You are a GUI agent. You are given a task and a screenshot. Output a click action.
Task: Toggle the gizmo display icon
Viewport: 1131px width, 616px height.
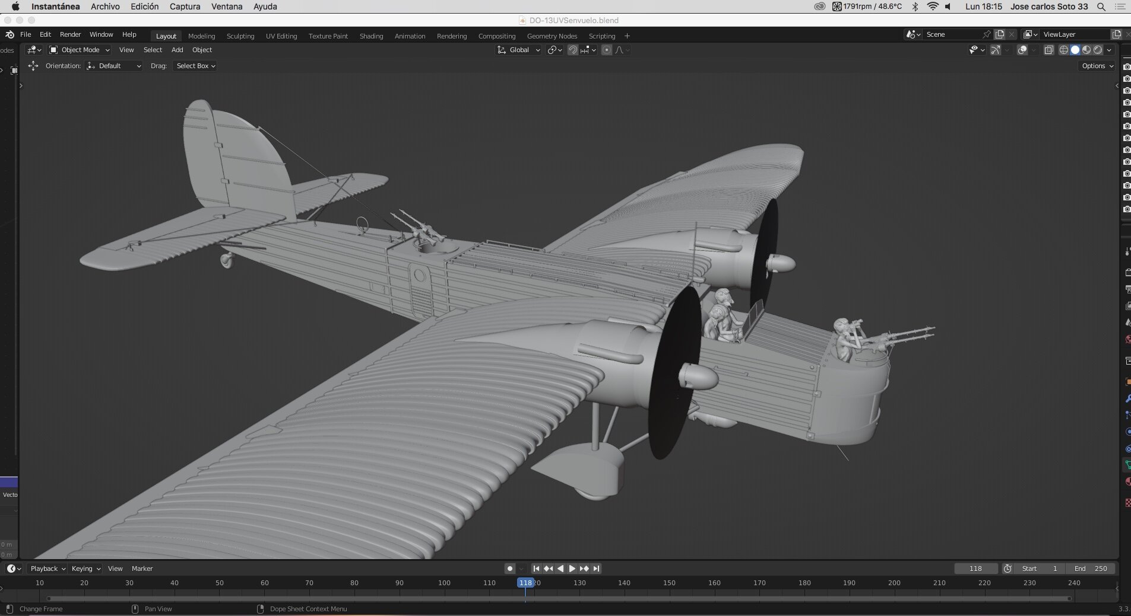coord(996,50)
